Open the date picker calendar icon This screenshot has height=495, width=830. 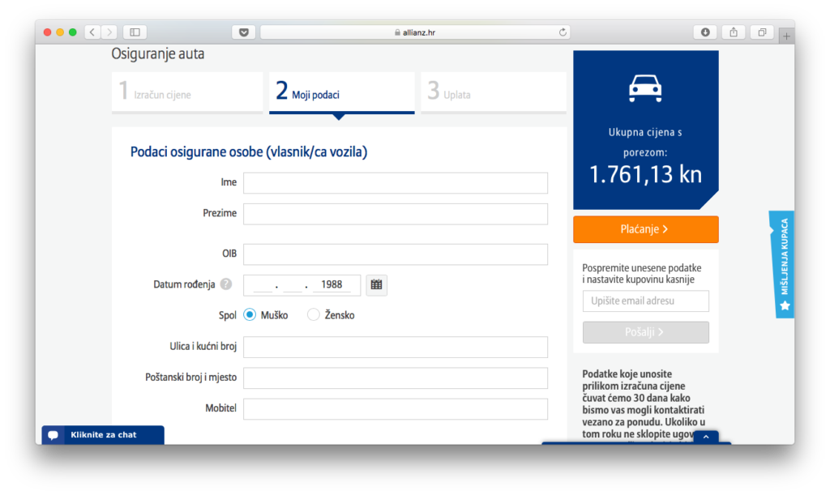(x=376, y=284)
